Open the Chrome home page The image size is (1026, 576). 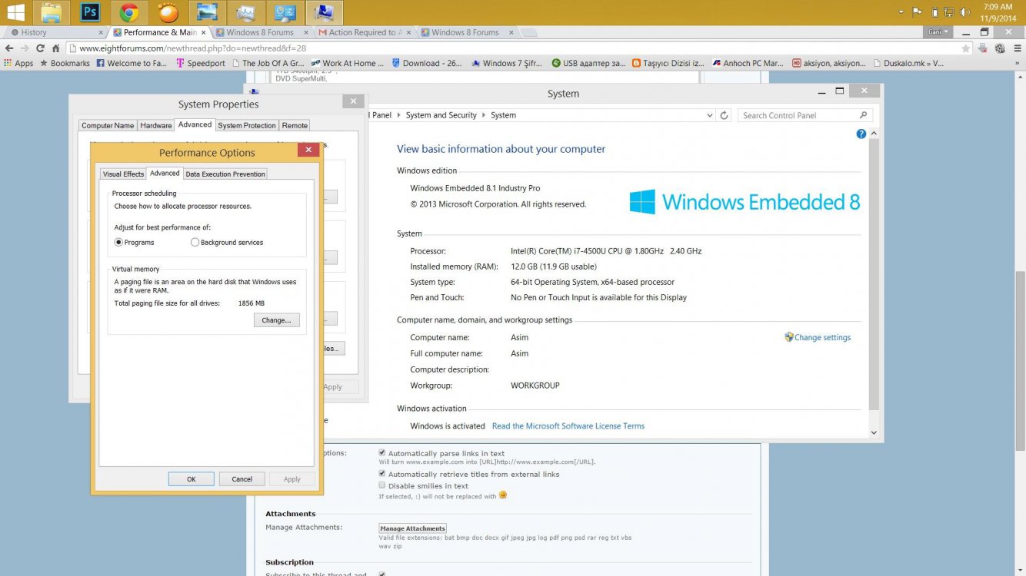[55, 48]
